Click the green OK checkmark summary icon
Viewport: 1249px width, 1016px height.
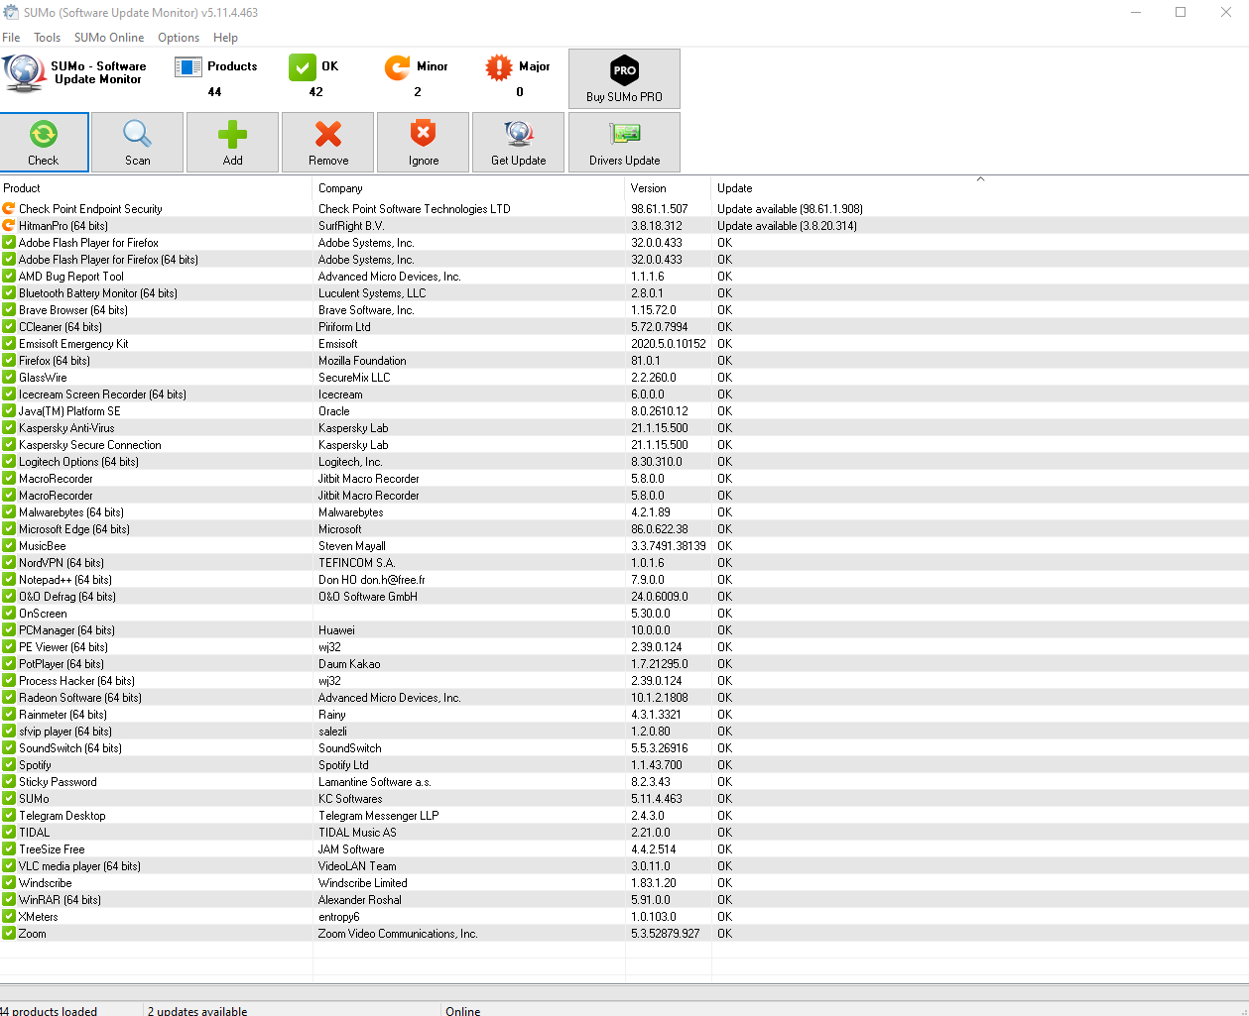click(302, 66)
